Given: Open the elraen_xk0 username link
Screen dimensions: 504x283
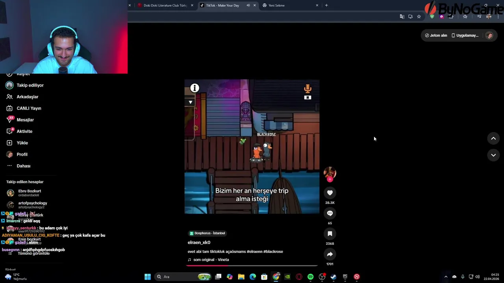Looking at the screenshot, I should click(199, 243).
